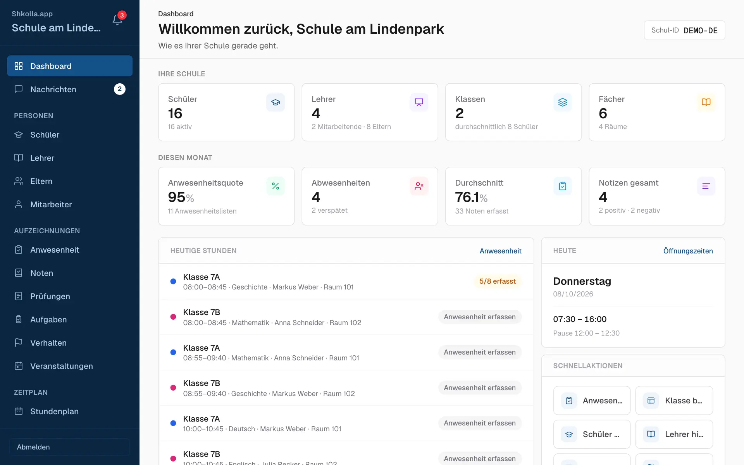Click the table icon in Klasse b... quick action
744x465 pixels.
[651, 401]
